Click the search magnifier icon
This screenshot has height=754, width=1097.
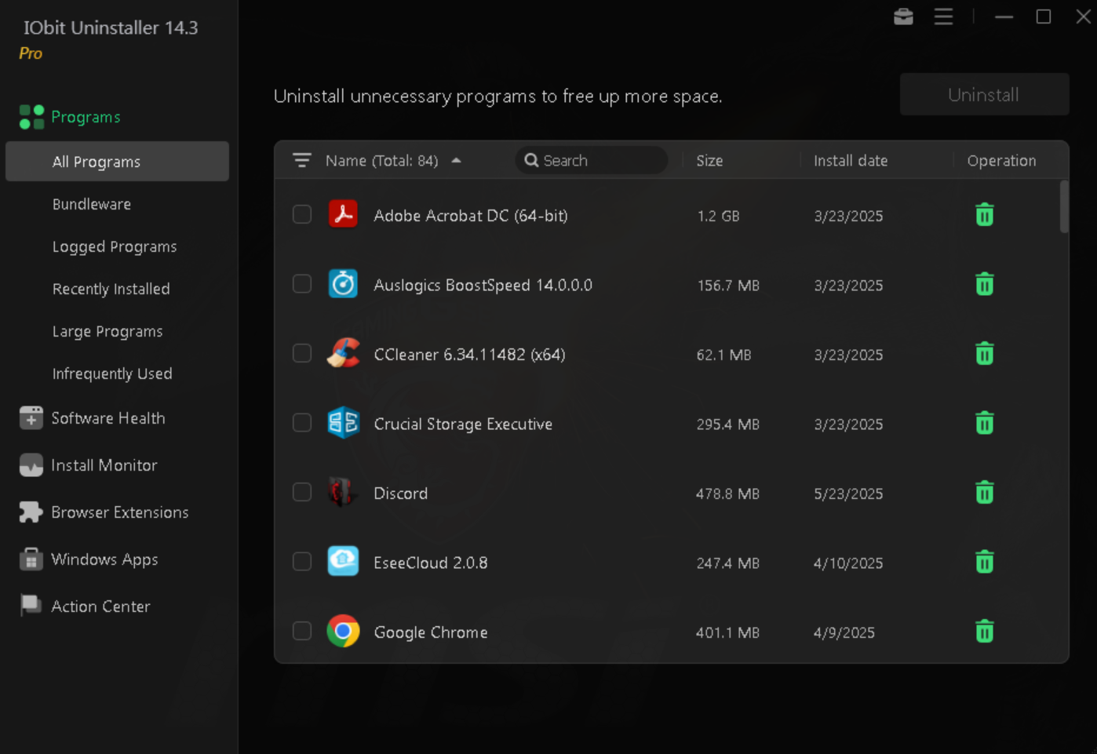coord(531,160)
